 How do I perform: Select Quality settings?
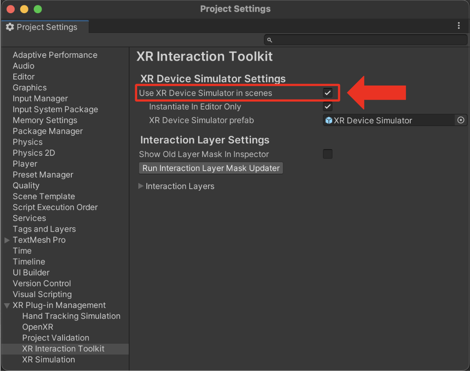pyautogui.click(x=26, y=185)
